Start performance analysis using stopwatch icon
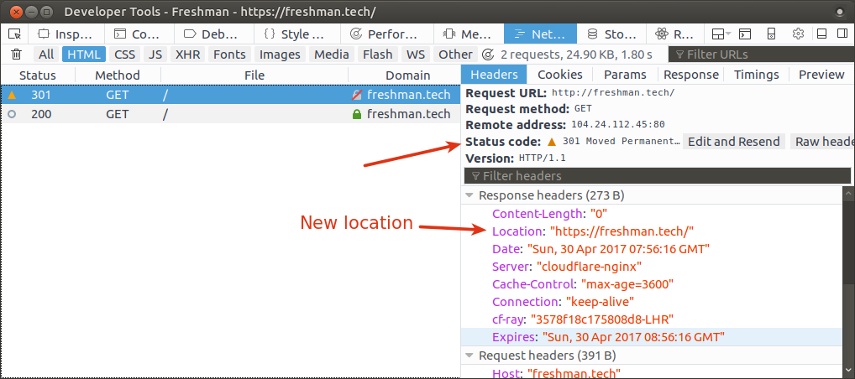This screenshot has width=855, height=379. click(488, 55)
